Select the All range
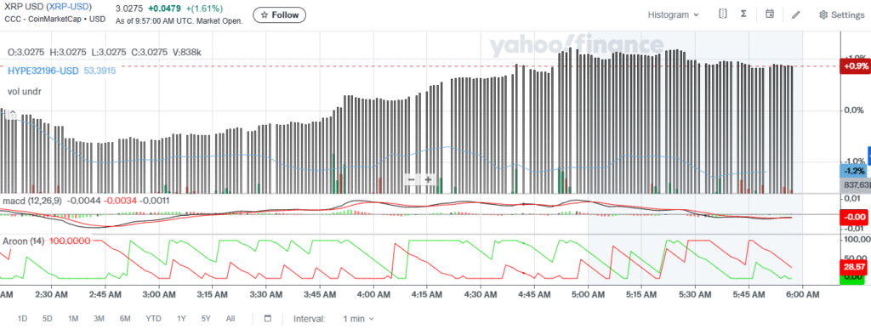871x329 pixels. (x=231, y=319)
